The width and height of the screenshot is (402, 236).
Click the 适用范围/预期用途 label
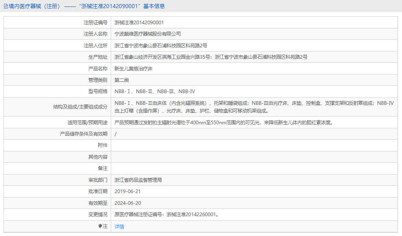coord(88,123)
